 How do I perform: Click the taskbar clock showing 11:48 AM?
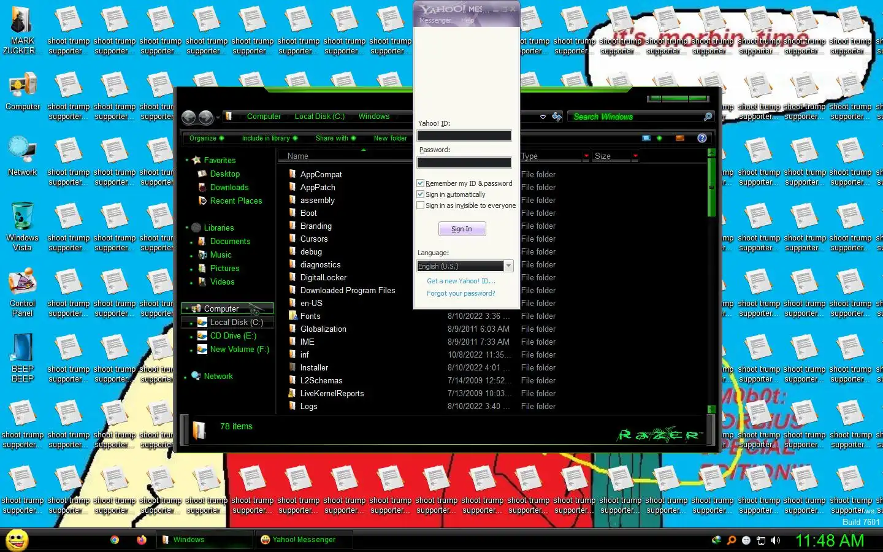pyautogui.click(x=830, y=540)
